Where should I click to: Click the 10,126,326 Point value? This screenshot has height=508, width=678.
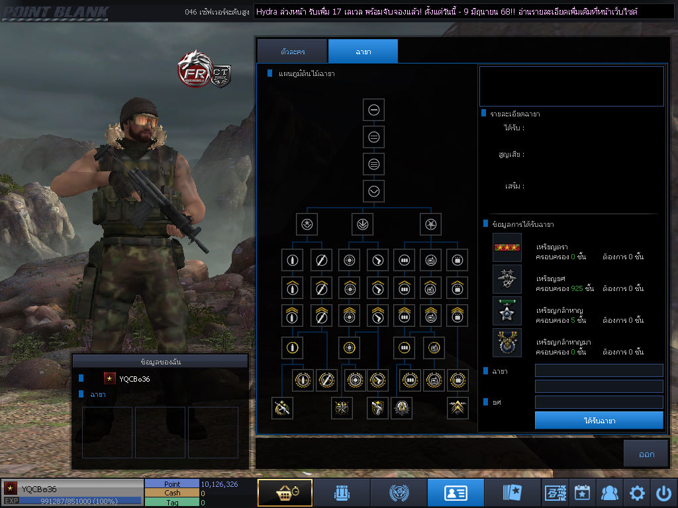pyautogui.click(x=219, y=484)
